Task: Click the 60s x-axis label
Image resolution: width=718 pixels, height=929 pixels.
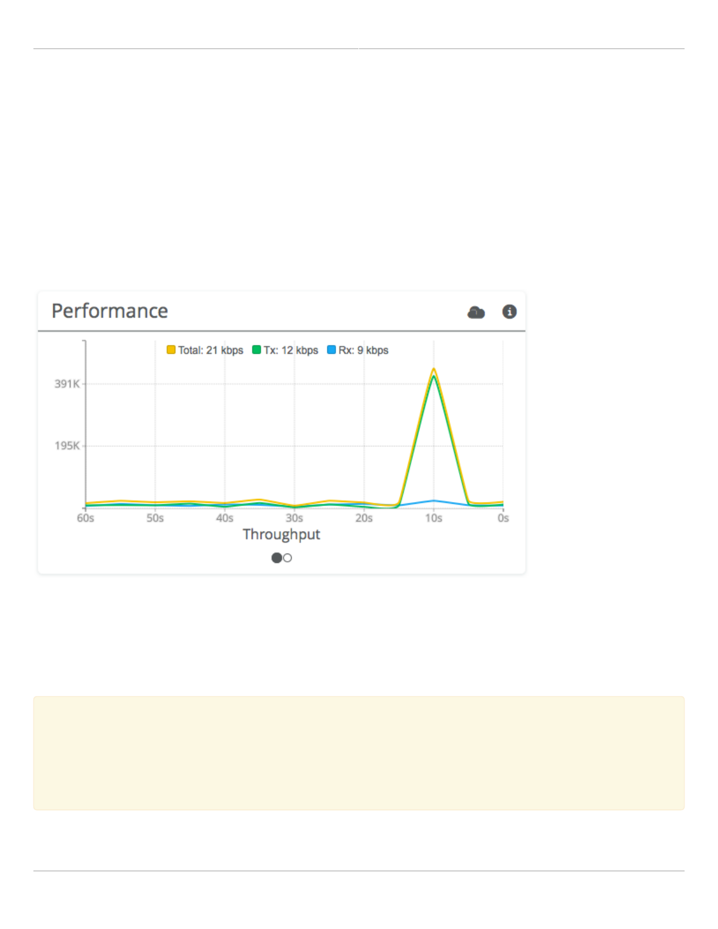Action: [86, 518]
